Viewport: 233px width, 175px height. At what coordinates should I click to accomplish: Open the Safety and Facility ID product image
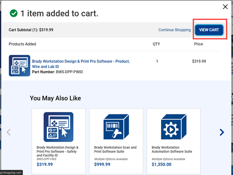(58, 127)
